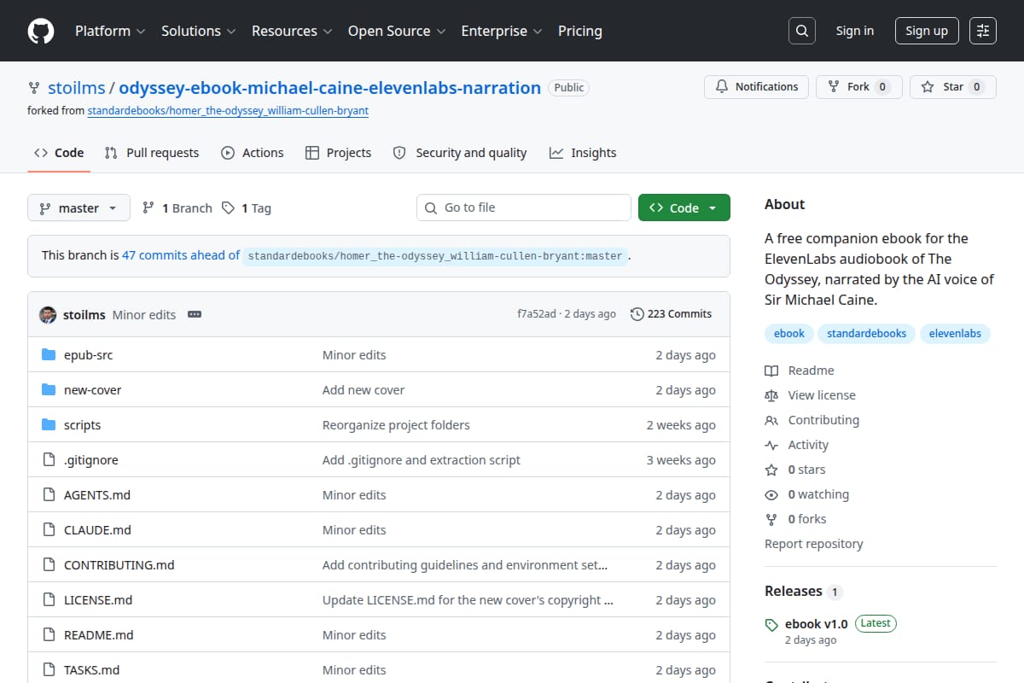Expand the Platform menu
This screenshot has width=1024, height=683.
109,31
